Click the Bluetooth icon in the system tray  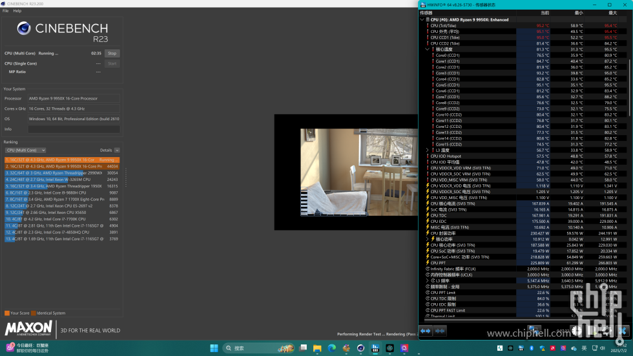(532, 348)
